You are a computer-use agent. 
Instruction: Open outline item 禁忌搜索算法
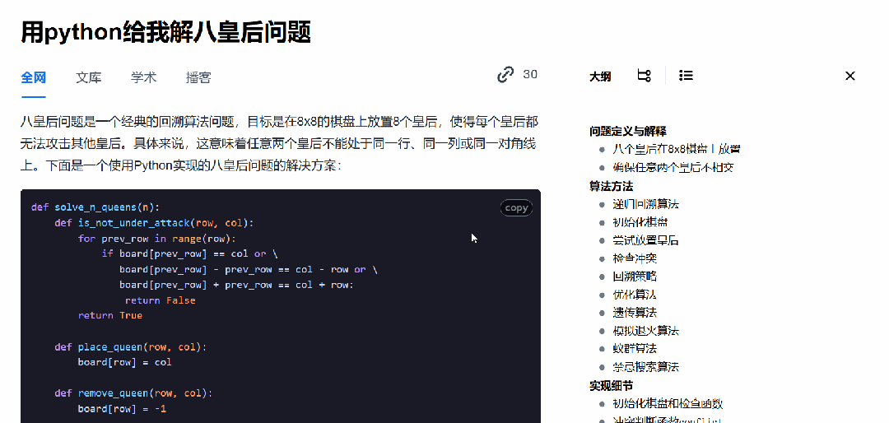coord(646,367)
